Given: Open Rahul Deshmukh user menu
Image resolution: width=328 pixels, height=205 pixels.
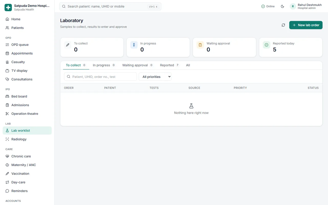Looking at the screenshot, I should coord(306,6).
